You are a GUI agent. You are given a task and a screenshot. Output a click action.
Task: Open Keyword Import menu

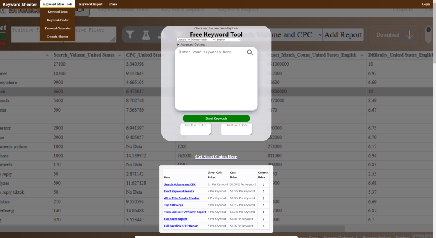coord(91,4)
